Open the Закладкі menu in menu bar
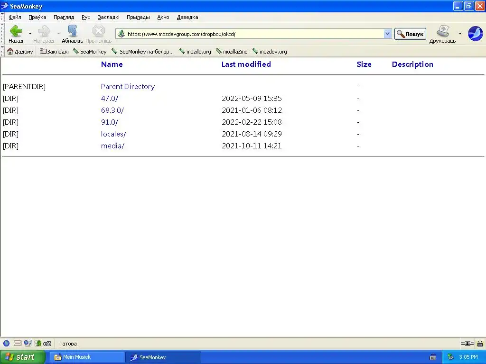This screenshot has width=486, height=364. [109, 17]
